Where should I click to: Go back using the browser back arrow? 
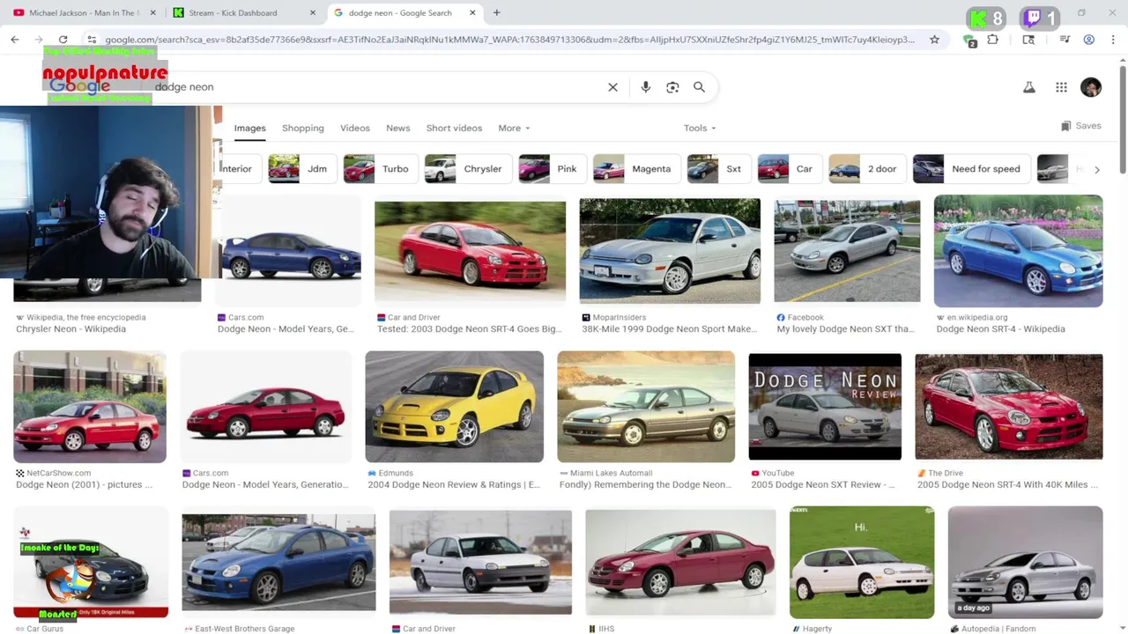click(15, 40)
